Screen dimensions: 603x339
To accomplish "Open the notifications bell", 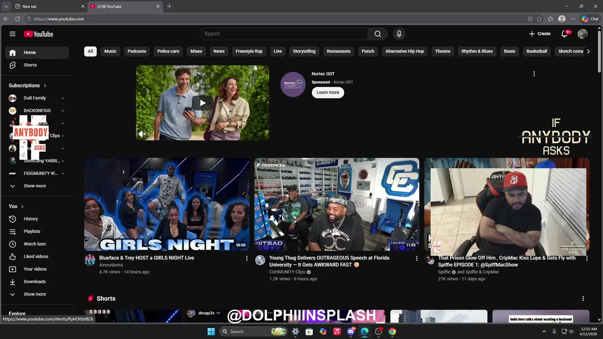I will [564, 34].
